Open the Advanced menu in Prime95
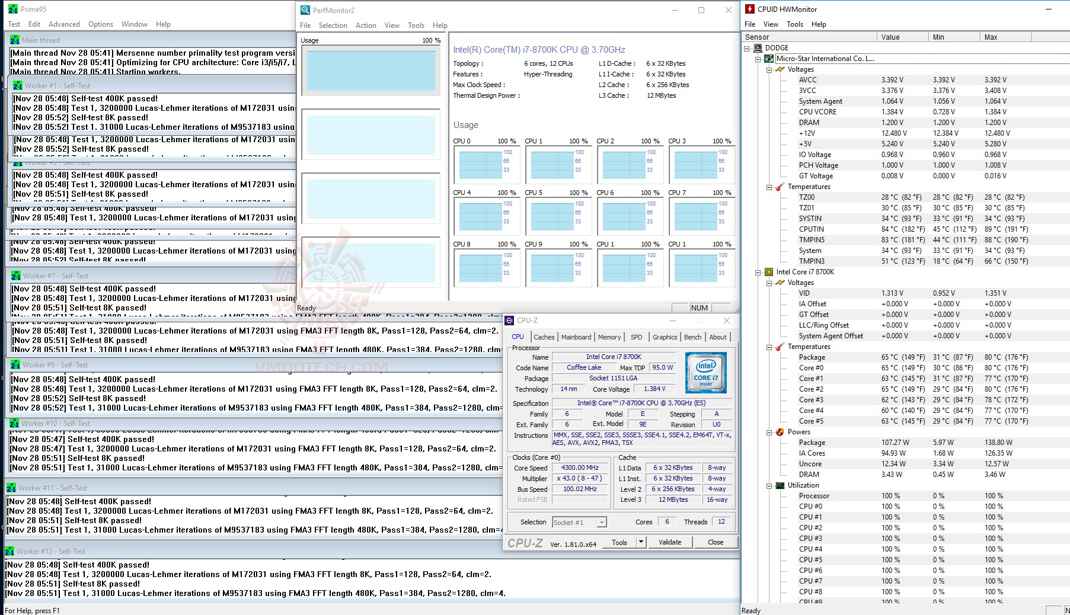 pyautogui.click(x=64, y=24)
